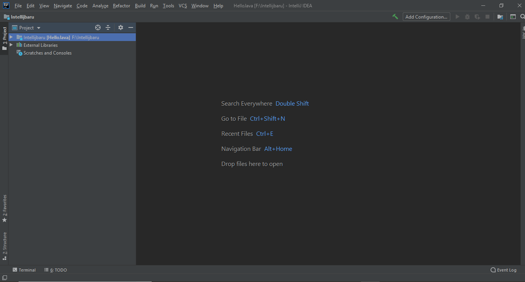
Task: Expand the External Libraries tree node
Action: [11, 45]
